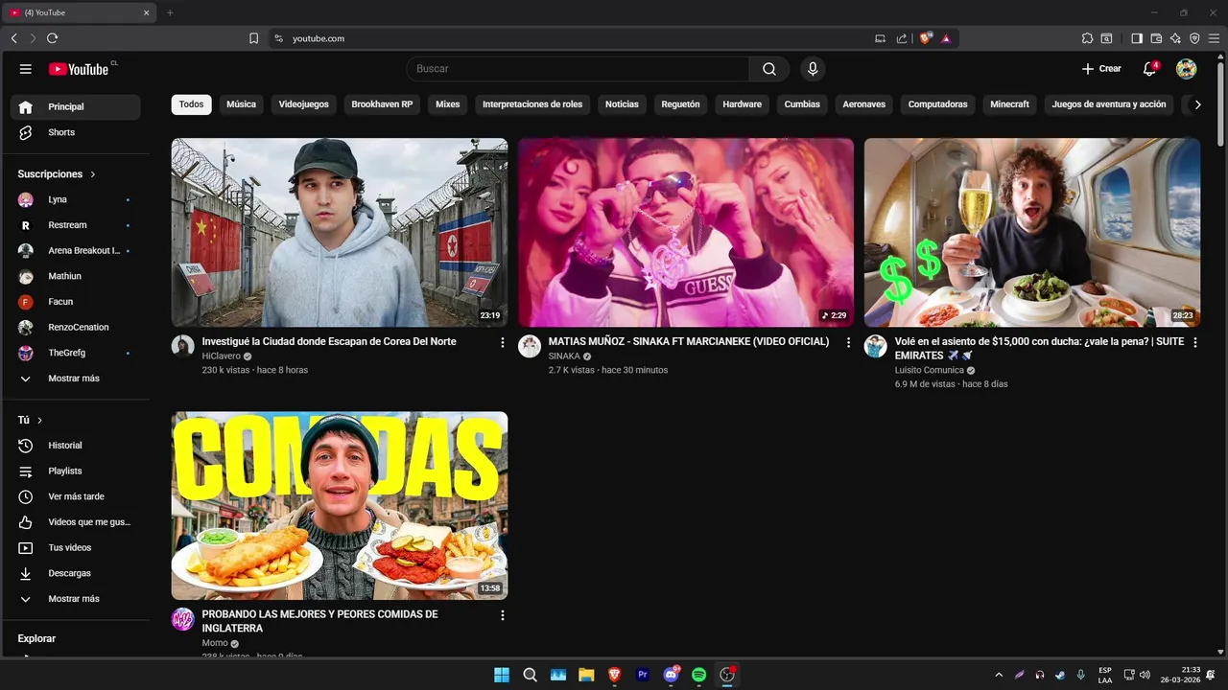Screen dimensions: 1228x690
Task: Click the HiClavero channel avatar
Action: pyautogui.click(x=183, y=346)
